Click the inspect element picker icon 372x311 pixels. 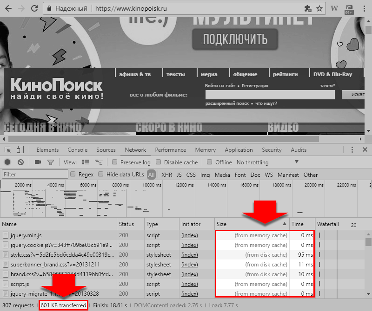pos(8,150)
